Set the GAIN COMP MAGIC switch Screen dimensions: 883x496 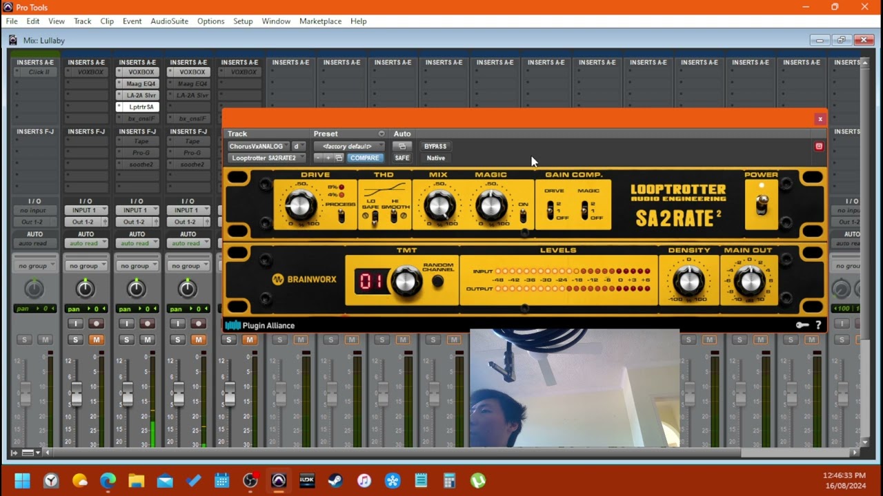585,210
